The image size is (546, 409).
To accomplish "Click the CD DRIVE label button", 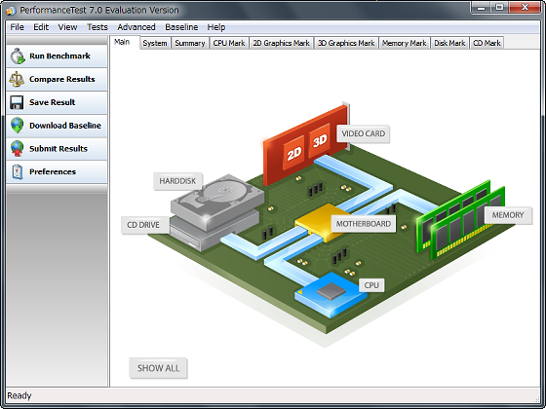I will 143,225.
